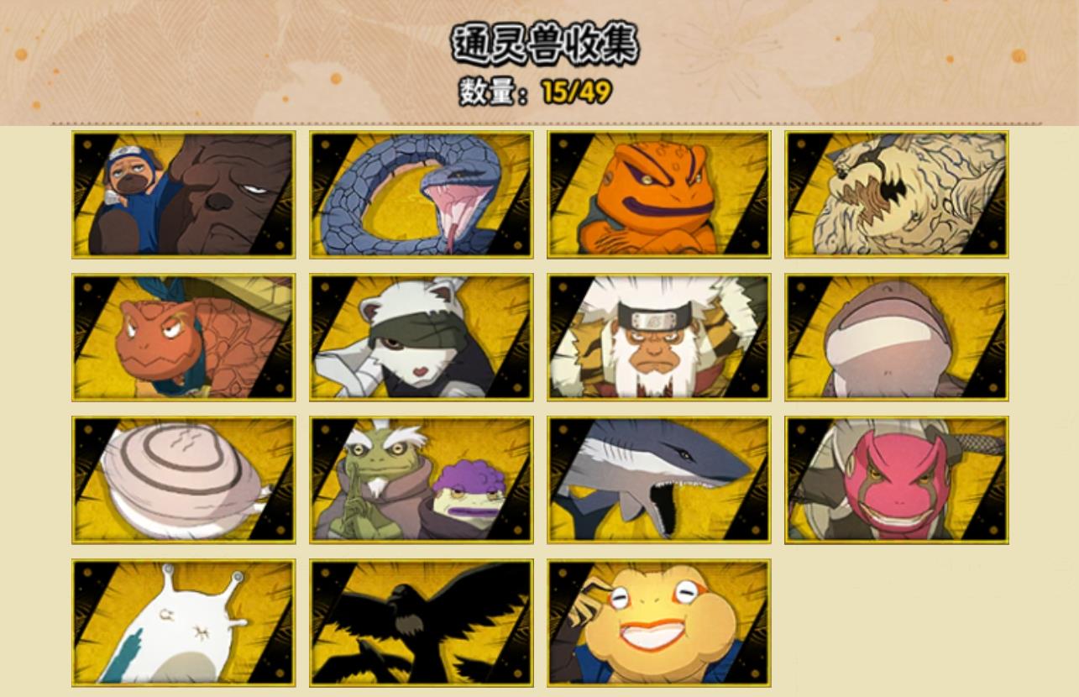The image size is (1079, 697).
Task: Open the black crows summon card
Action: (x=421, y=622)
